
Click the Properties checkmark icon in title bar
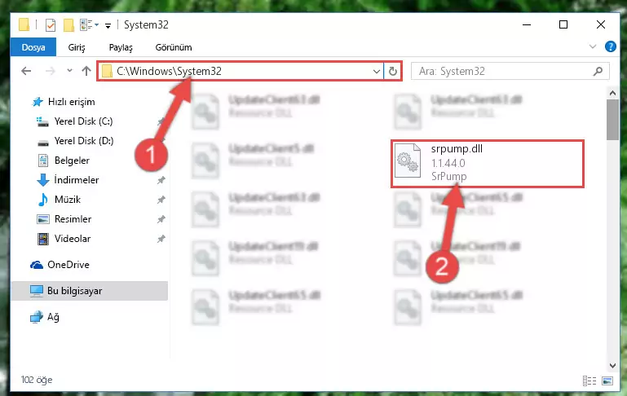coord(51,25)
